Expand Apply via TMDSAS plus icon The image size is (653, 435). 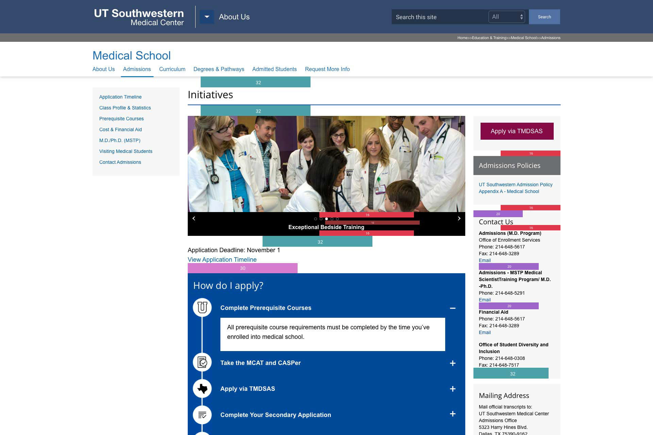click(453, 389)
